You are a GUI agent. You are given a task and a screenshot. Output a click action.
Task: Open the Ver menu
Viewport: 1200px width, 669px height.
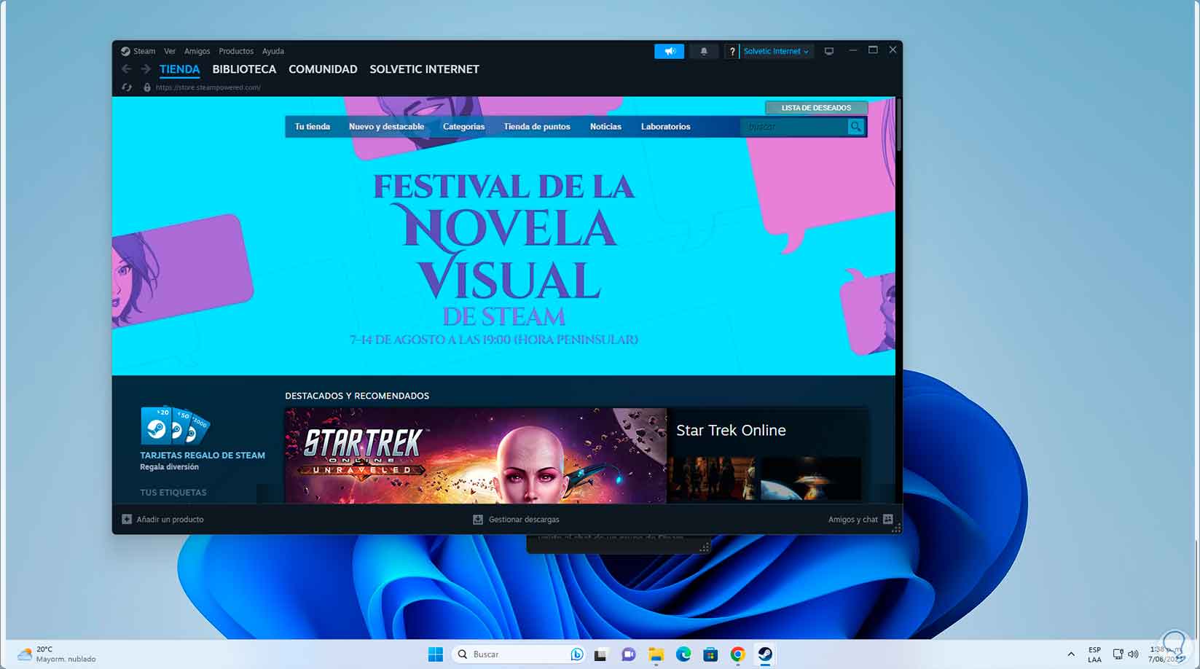[170, 51]
